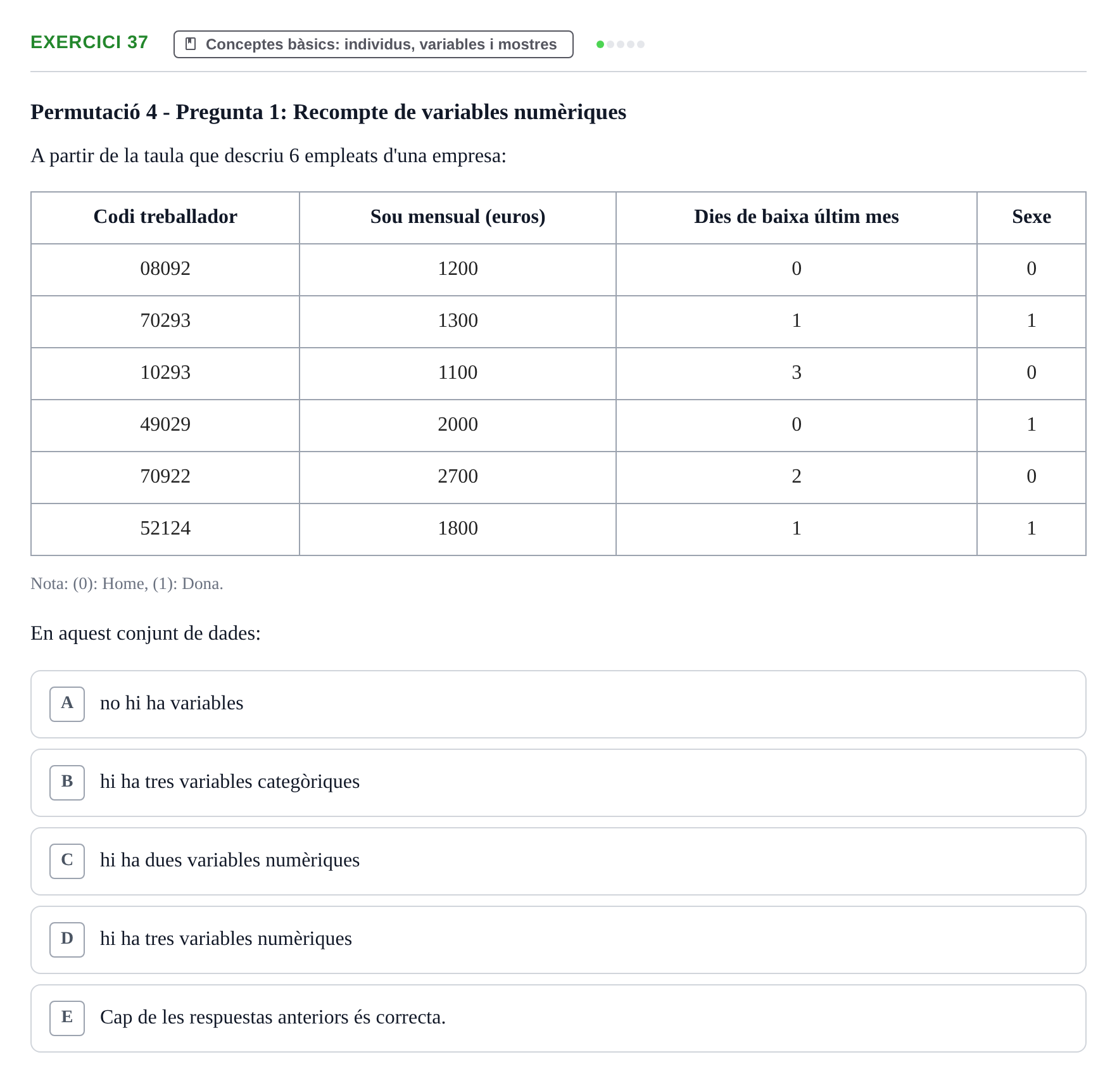This screenshot has width=1117, height=1083.
Task: Select option A 'no hi ha variables'
Action: (558, 704)
